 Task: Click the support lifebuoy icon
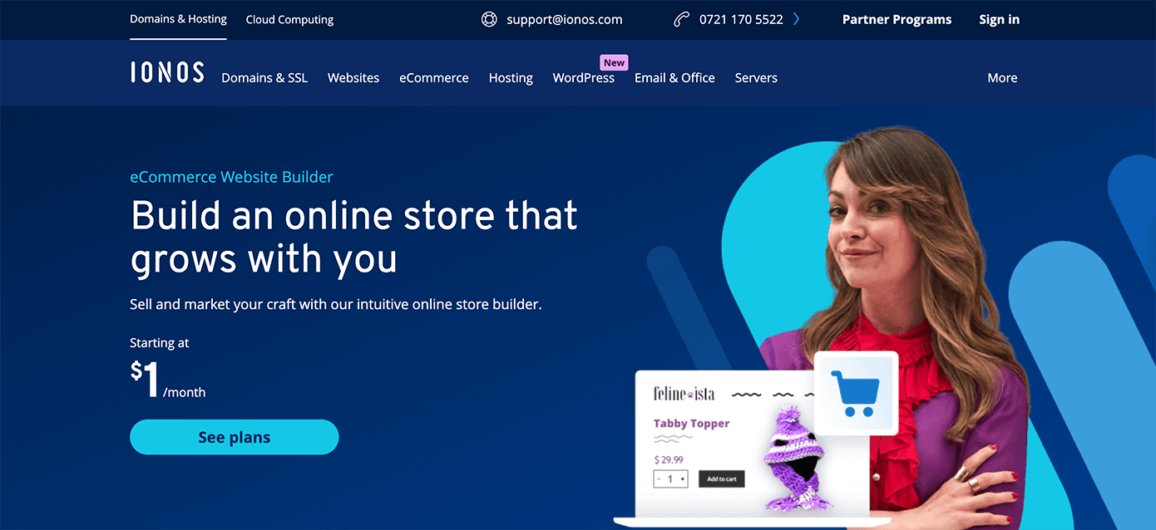click(x=489, y=19)
